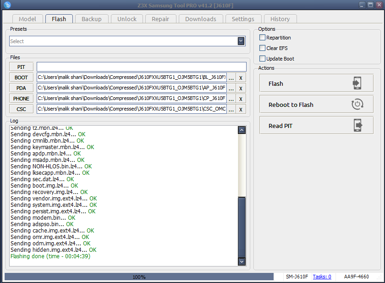Check the Update Boot option
The image size is (385, 283).
pos(262,58)
